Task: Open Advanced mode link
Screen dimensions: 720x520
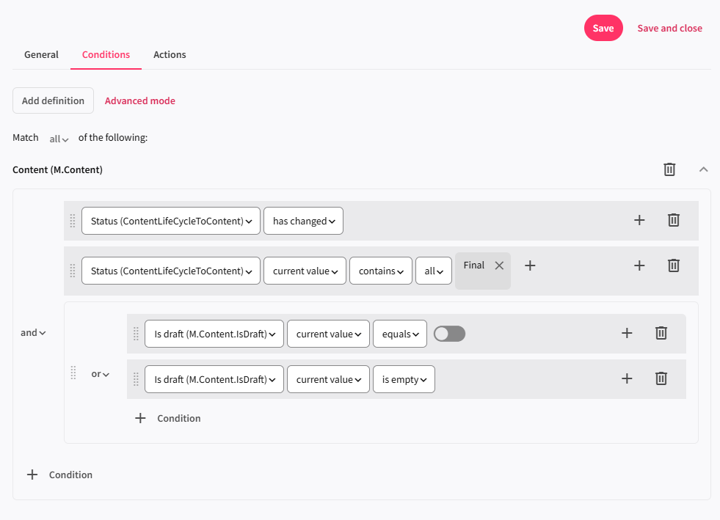Action: coord(139,100)
